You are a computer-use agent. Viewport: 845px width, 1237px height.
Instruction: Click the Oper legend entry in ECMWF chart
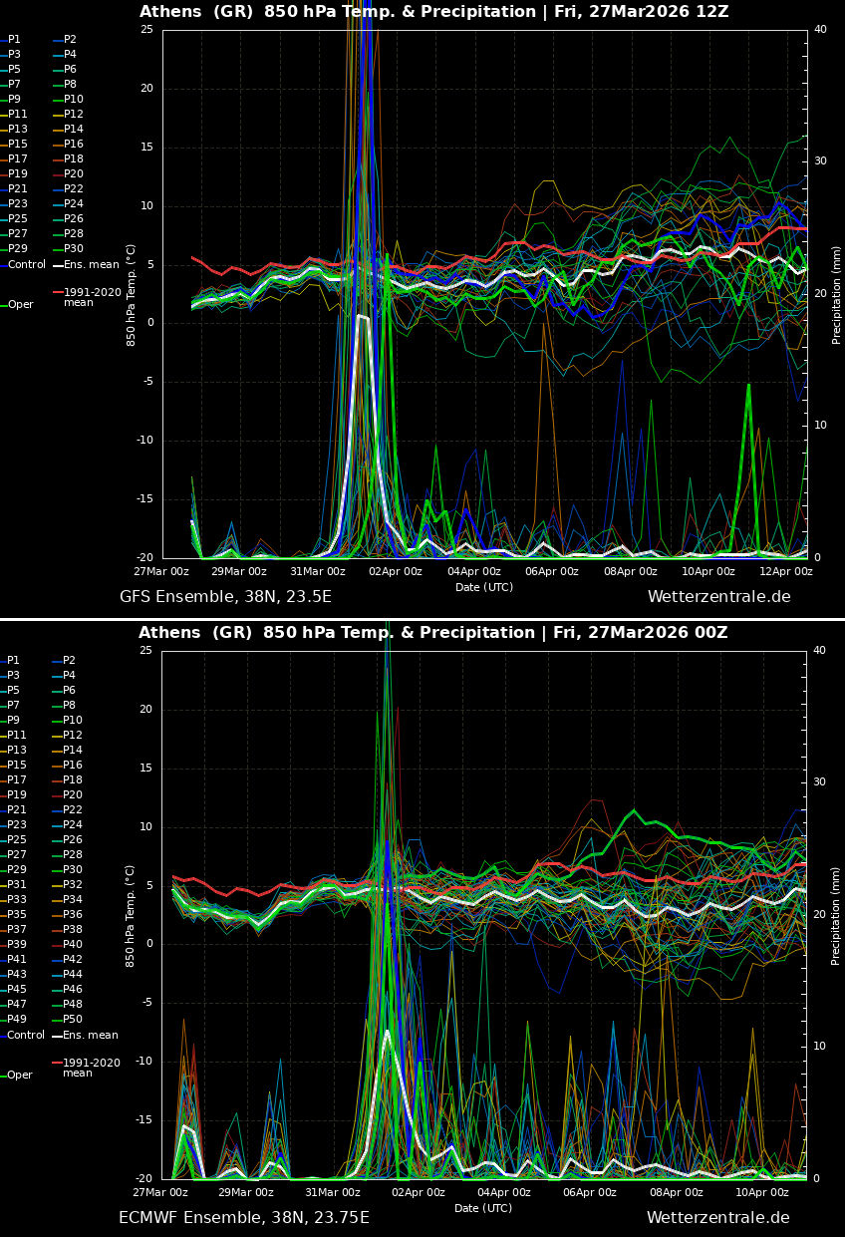(x=20, y=1076)
